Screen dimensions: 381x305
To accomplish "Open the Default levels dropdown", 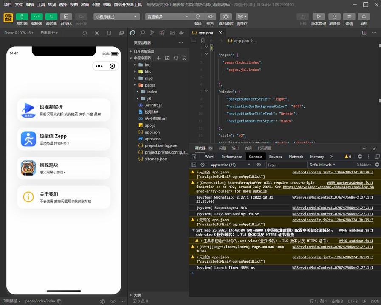I will 322,165.
